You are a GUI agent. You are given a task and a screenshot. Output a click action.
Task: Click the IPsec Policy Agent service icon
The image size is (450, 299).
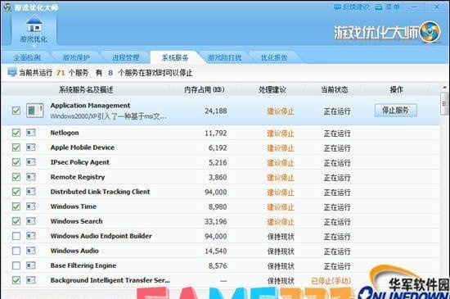tap(31, 162)
